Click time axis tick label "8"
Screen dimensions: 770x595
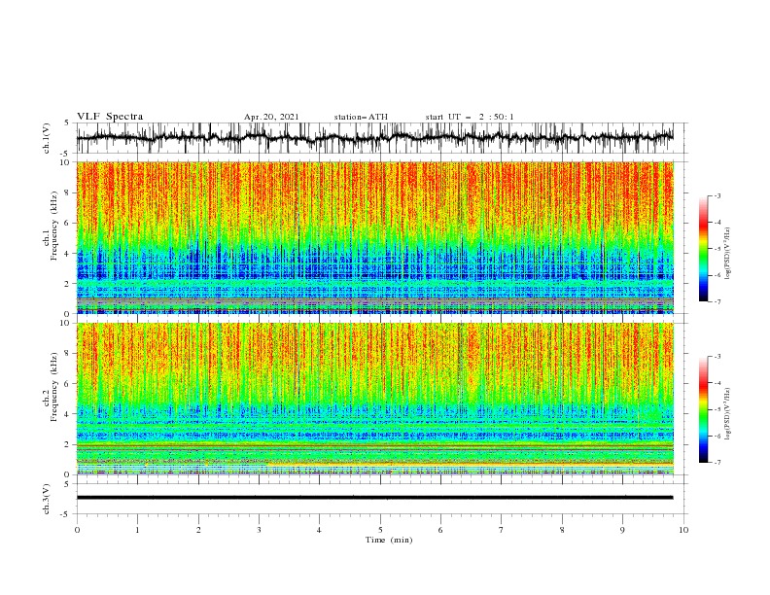coord(562,530)
